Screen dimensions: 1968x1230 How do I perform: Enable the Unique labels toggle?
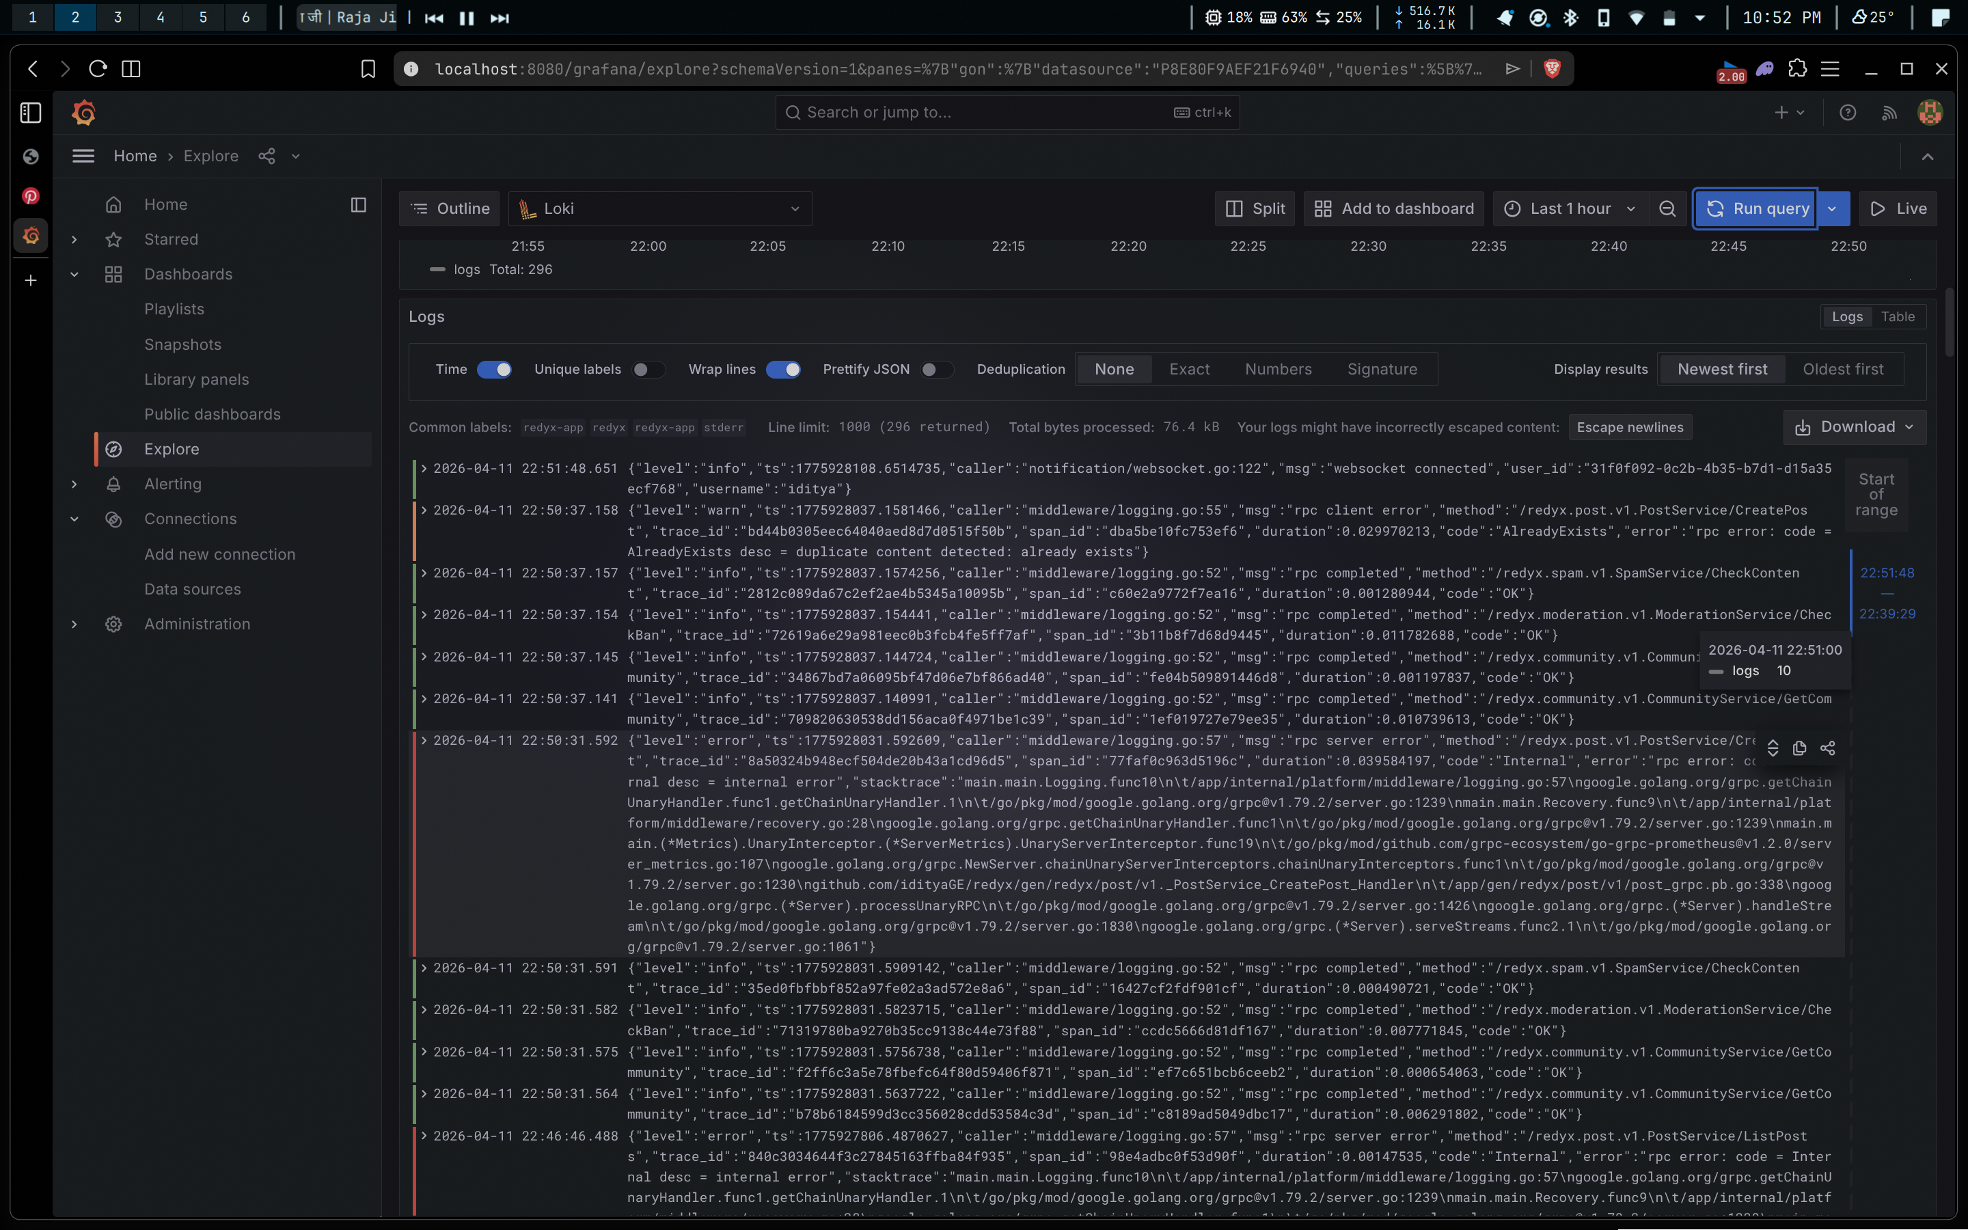[x=648, y=369]
